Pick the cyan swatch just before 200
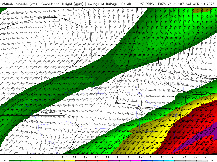Screen dimensions: 217x162 tap(172, 161)
